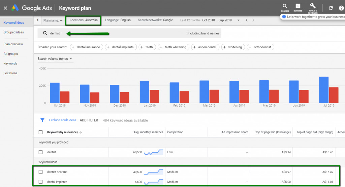Click the trend sparkline for dentist near me
345x187 pixels.
pos(153,172)
